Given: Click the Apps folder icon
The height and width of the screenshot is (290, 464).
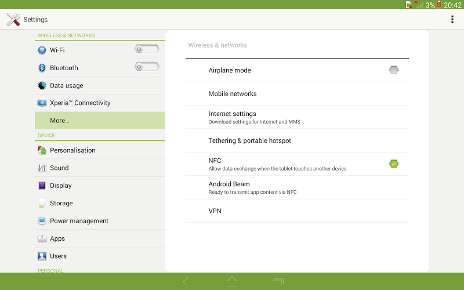Looking at the screenshot, I should [x=42, y=238].
